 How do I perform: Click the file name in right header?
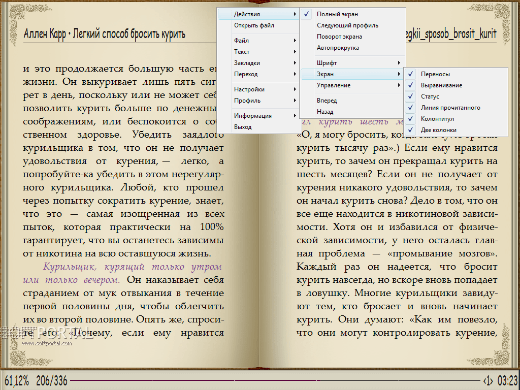(x=451, y=34)
